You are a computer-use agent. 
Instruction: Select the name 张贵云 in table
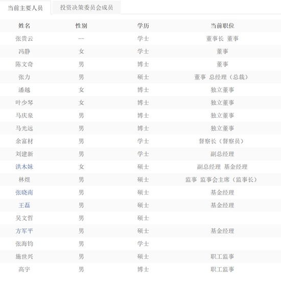24,39
